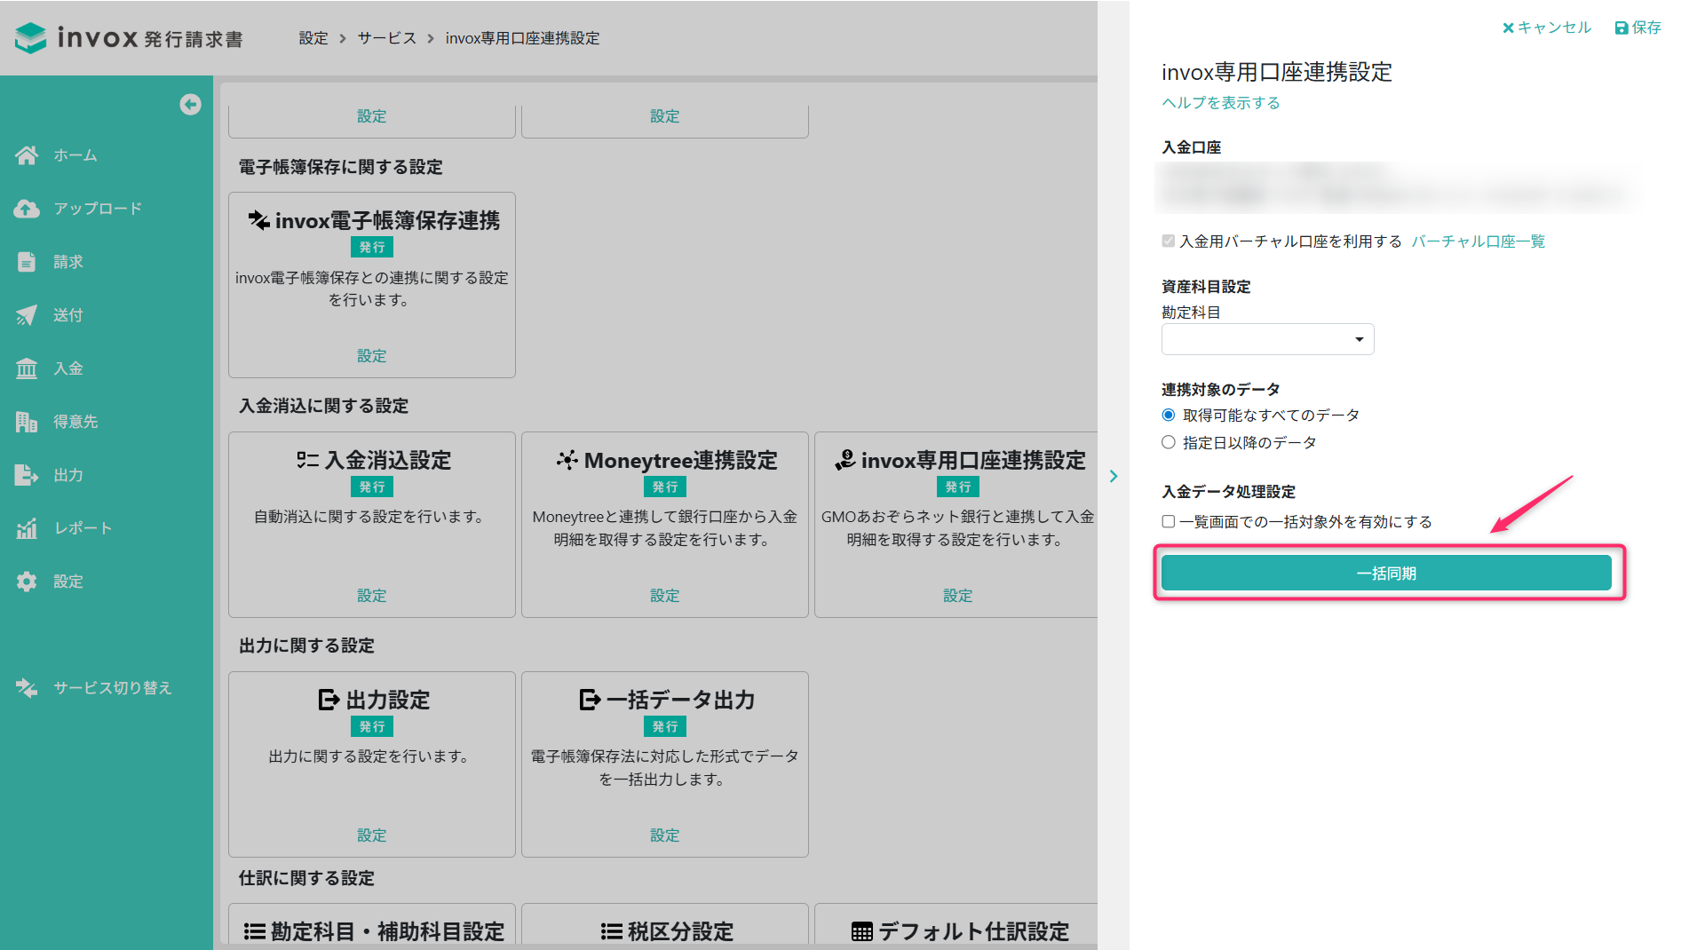This screenshot has height=950, width=1705.
Task: Click キャンセル to close panel
Action: [x=1546, y=28]
